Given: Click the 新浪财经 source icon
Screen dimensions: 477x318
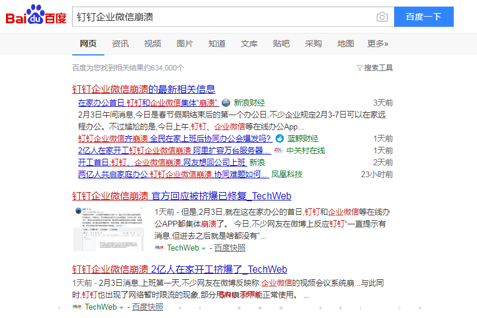Looking at the screenshot, I should 226,103.
